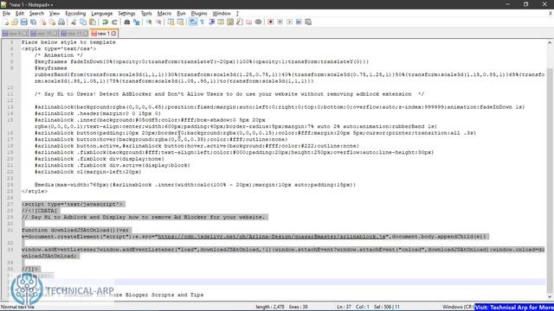This screenshot has width=554, height=311.
Task: Click the Save Current Recorded Macro icon
Action: 308,22
